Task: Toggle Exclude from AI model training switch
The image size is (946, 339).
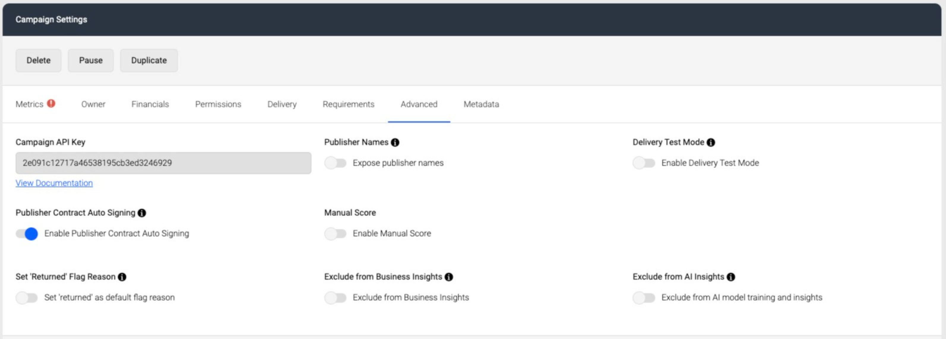Action: (644, 298)
